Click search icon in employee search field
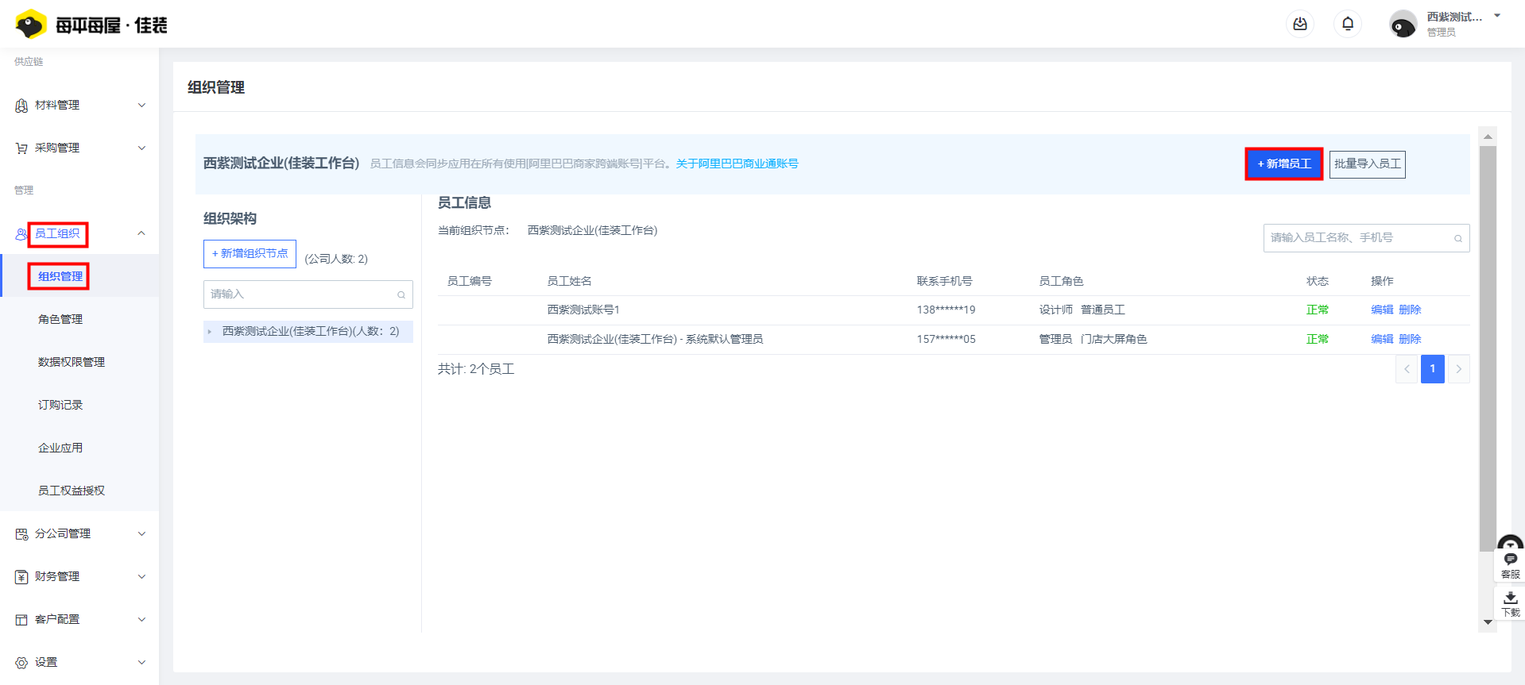The width and height of the screenshot is (1525, 685). pos(1458,238)
